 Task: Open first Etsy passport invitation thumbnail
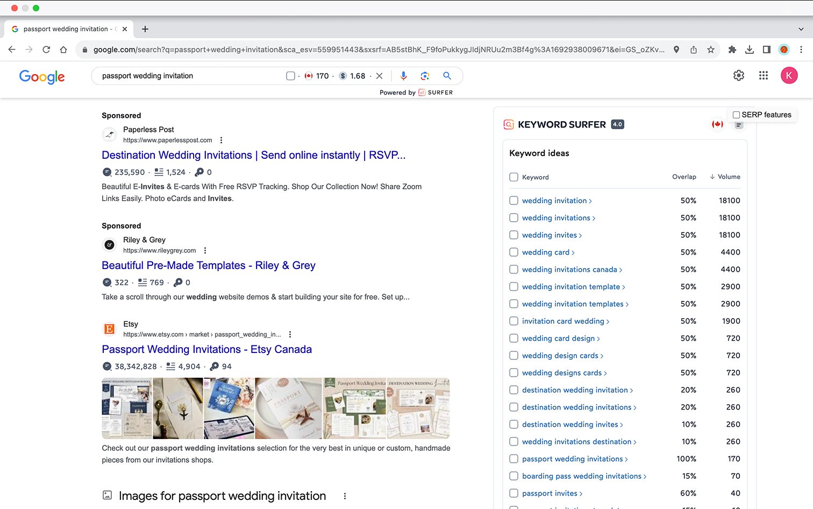pyautogui.click(x=127, y=408)
